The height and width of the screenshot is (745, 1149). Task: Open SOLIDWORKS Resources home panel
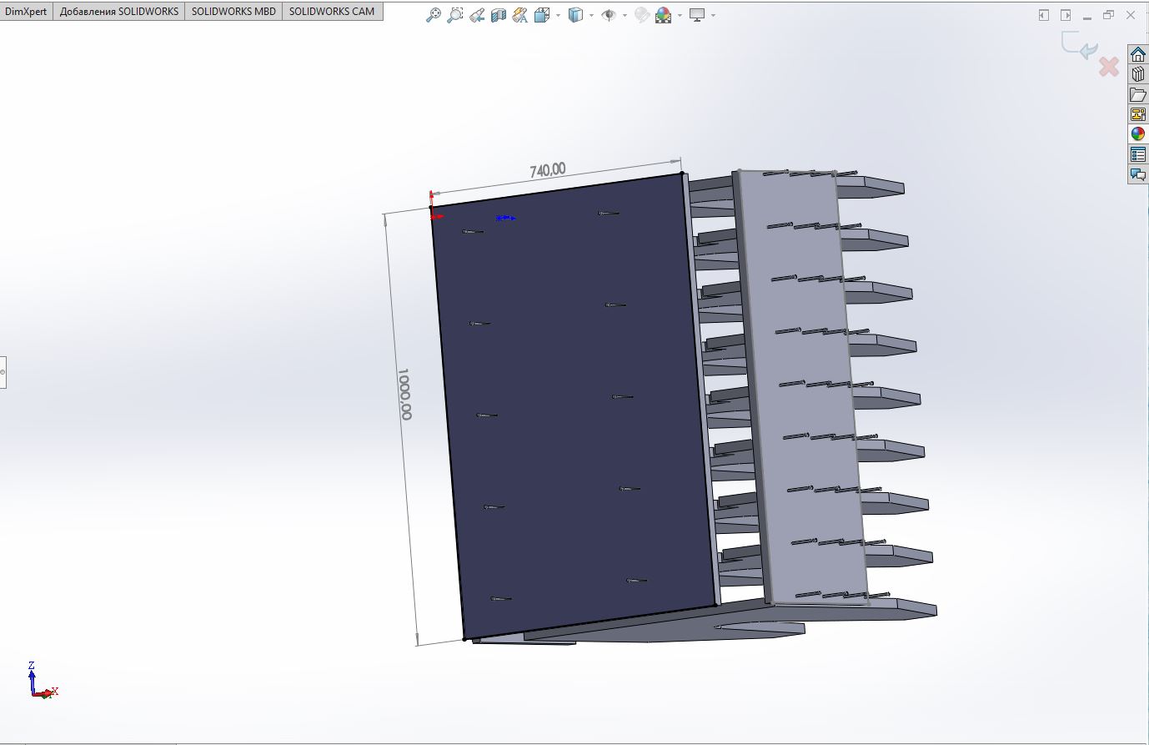(1138, 55)
